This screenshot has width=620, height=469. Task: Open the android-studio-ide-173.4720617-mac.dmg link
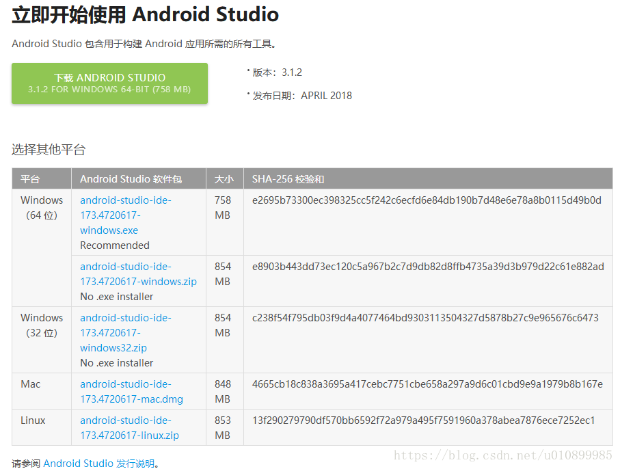coord(131,392)
